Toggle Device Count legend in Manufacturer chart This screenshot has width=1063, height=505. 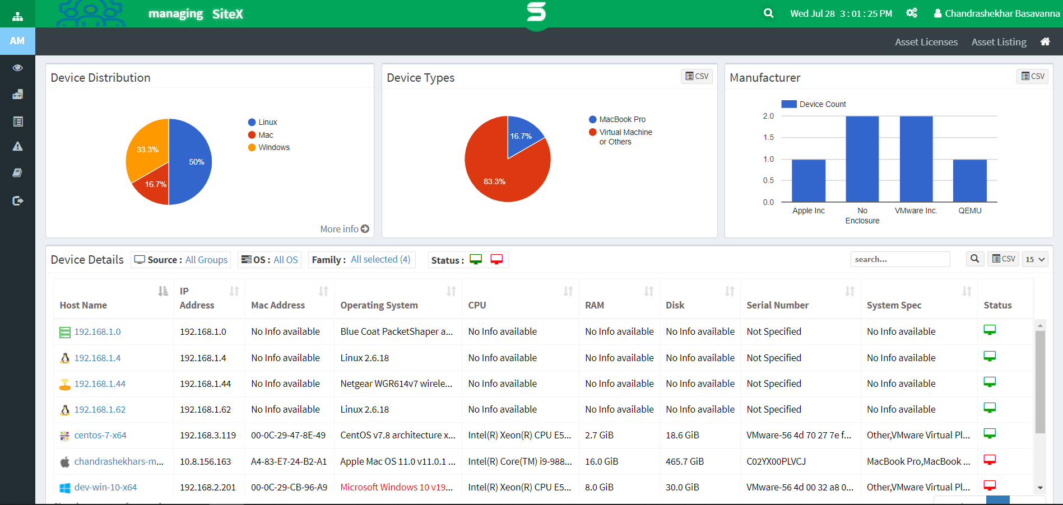(x=814, y=104)
